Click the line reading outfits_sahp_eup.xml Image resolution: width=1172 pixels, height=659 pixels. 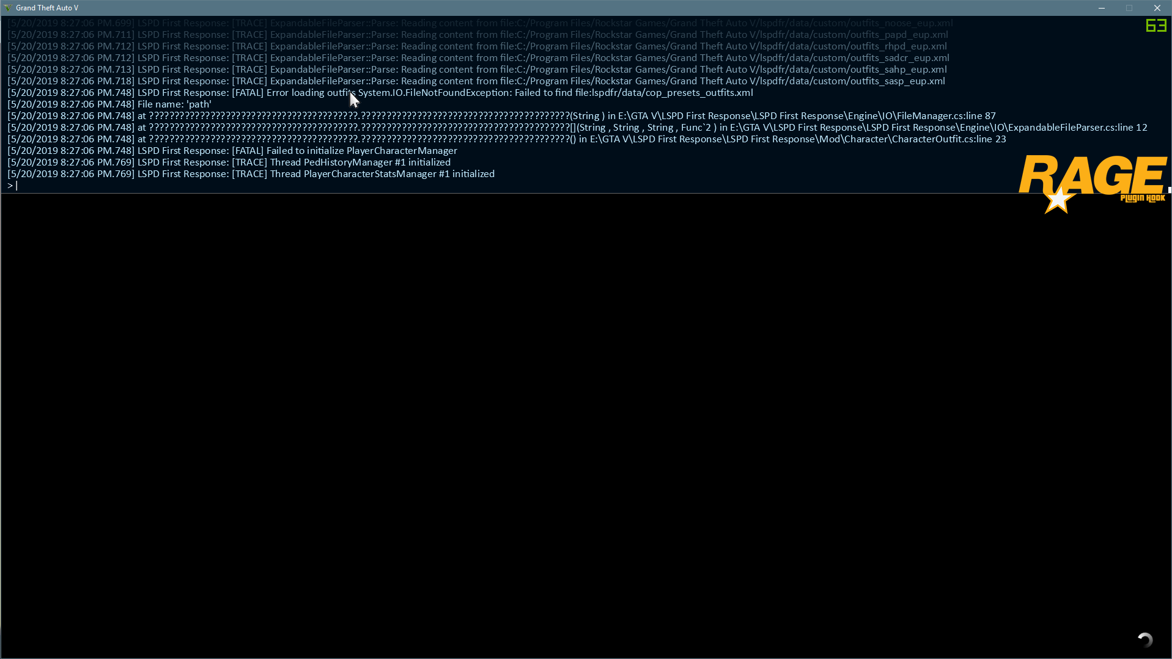477,70
